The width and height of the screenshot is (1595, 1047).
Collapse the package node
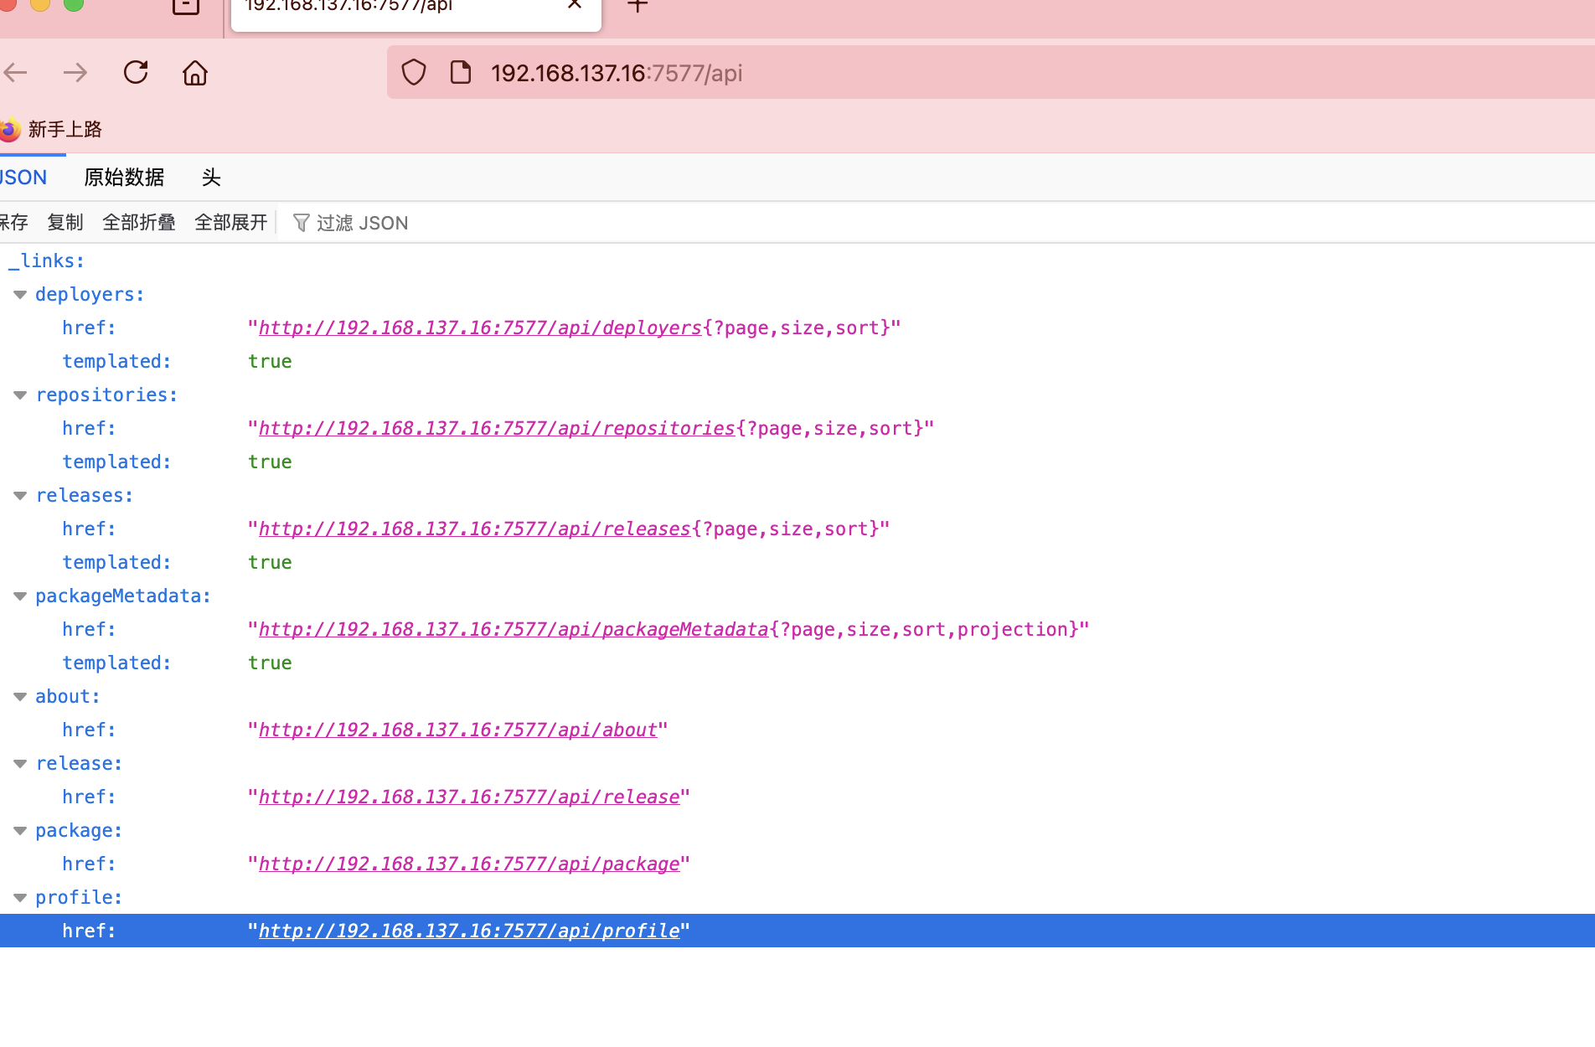(x=20, y=831)
